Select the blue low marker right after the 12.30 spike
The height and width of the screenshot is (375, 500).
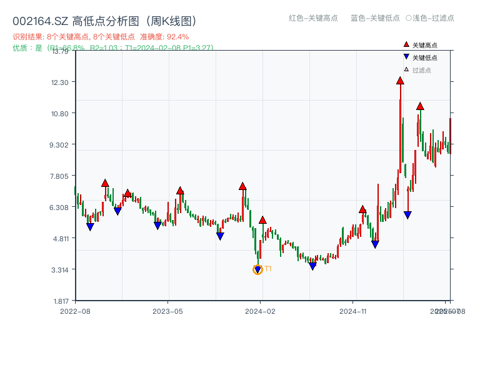(407, 215)
